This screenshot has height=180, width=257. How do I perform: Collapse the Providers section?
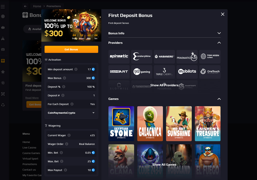coord(219,43)
